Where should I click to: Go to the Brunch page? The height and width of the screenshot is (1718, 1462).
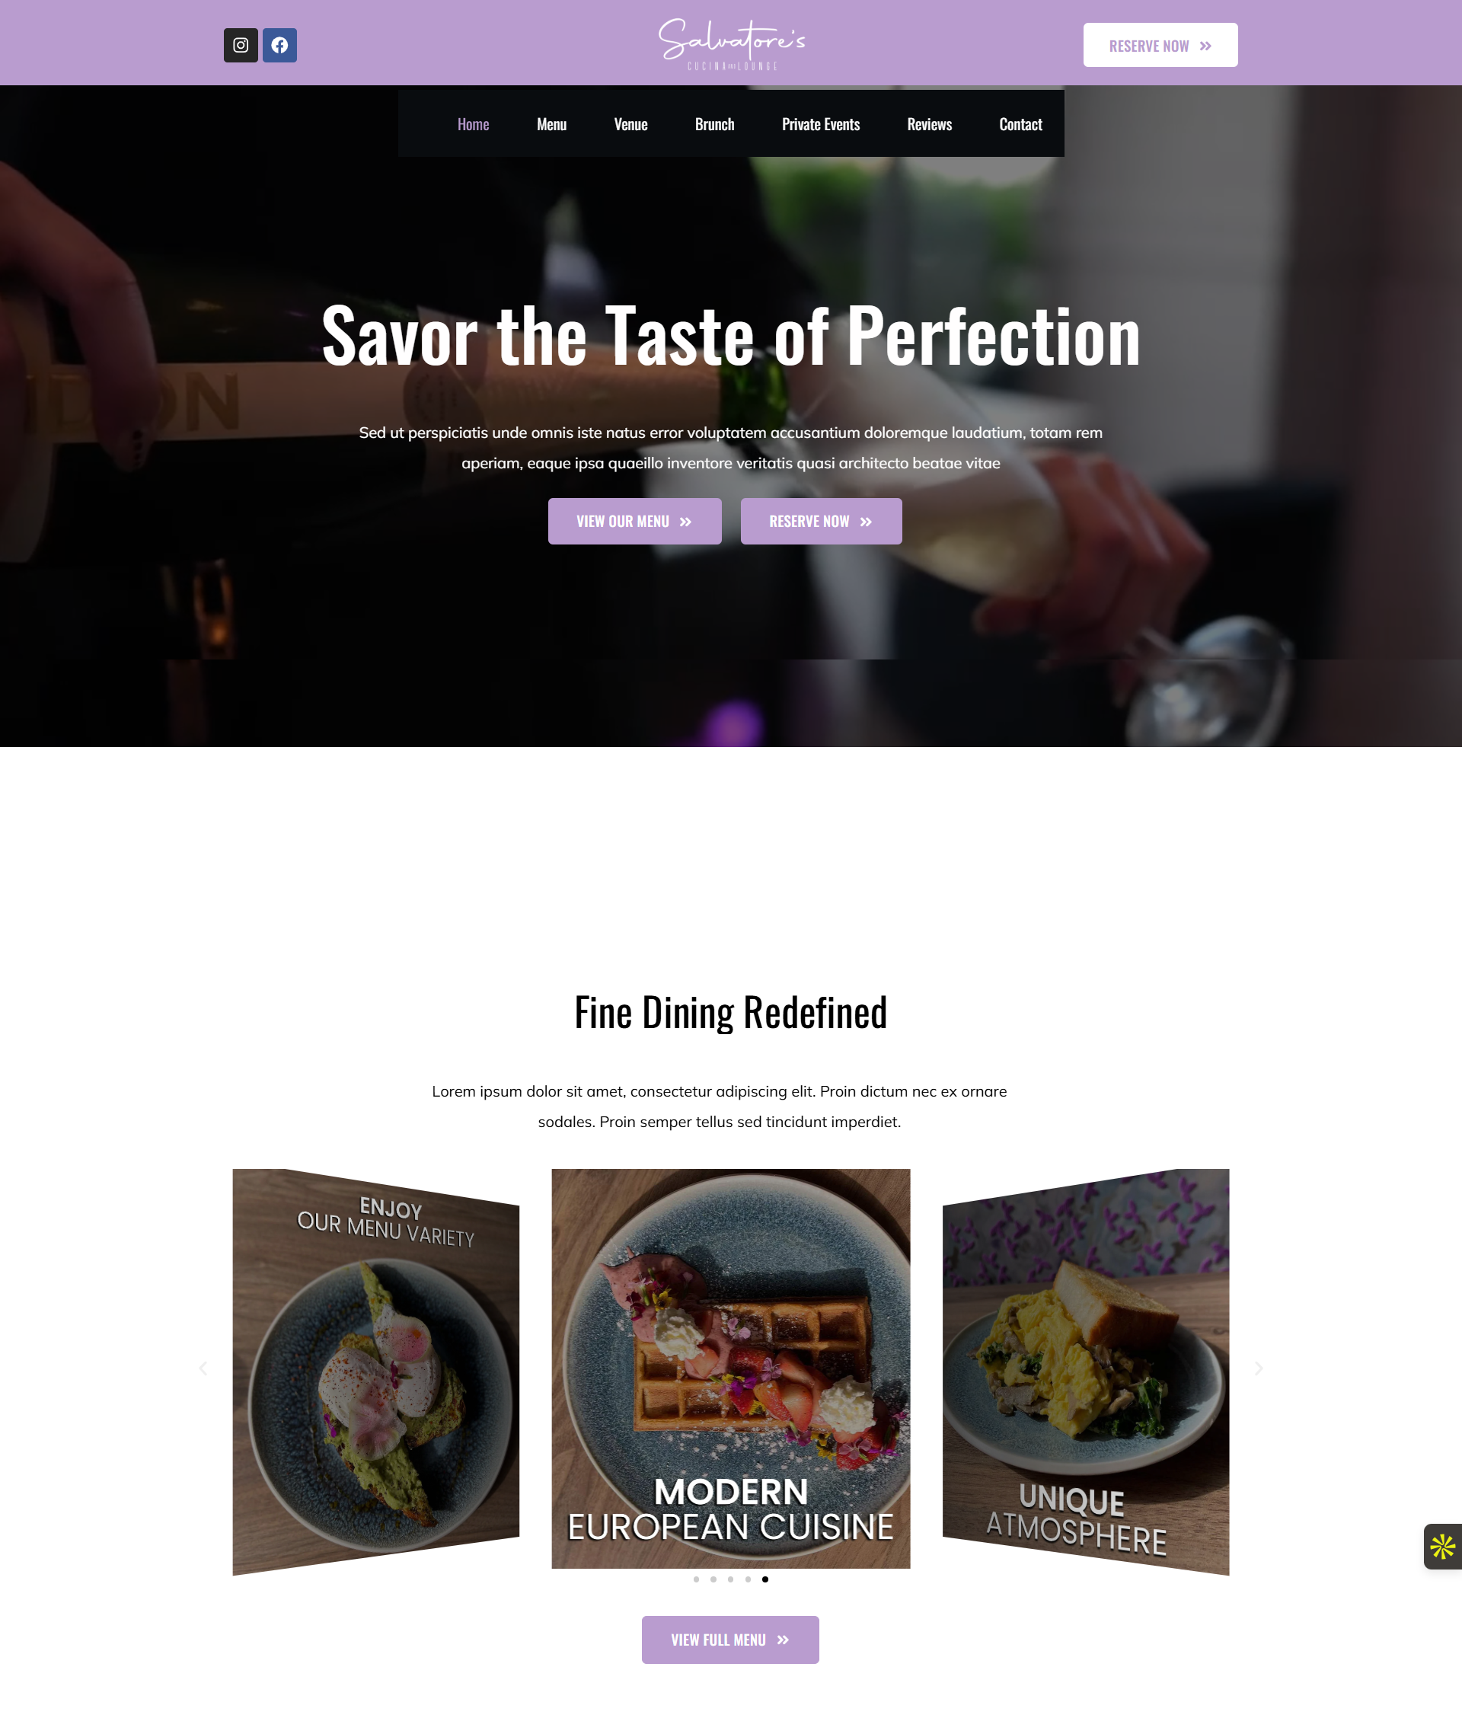coord(714,124)
